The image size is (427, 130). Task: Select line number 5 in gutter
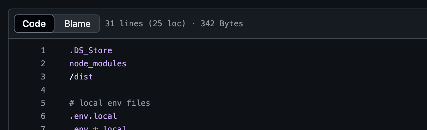(x=43, y=103)
